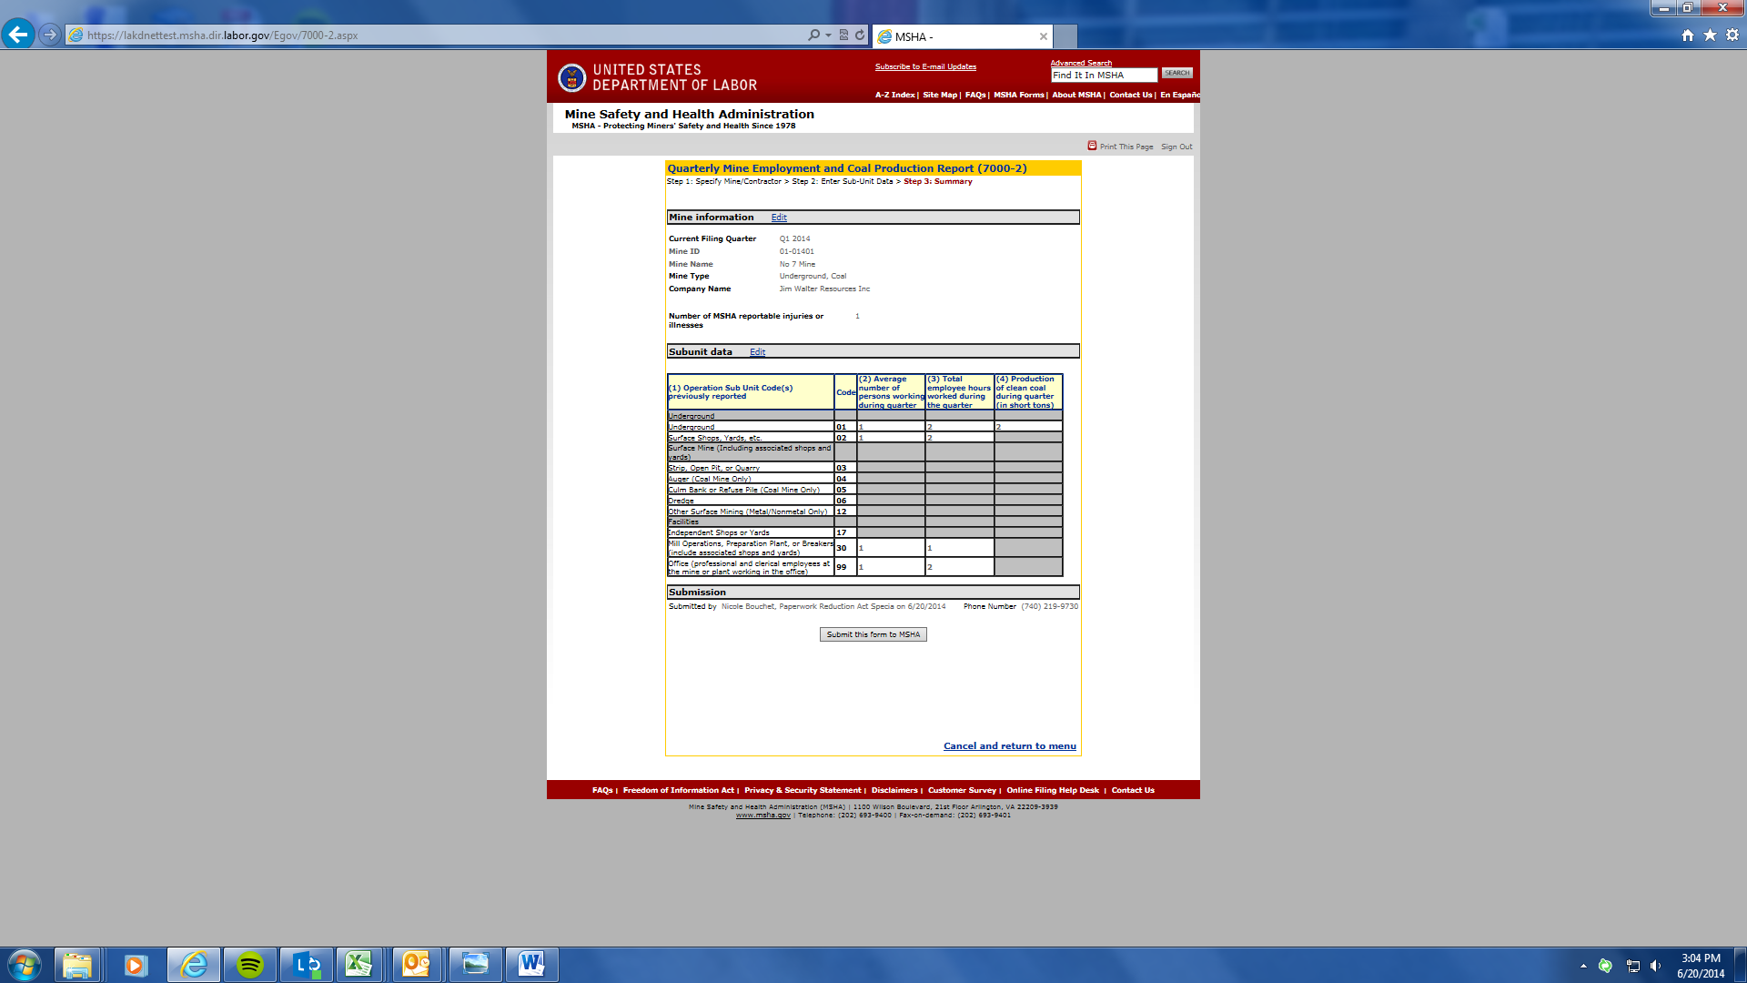
Task: Open the new tab button
Action: click(1065, 36)
